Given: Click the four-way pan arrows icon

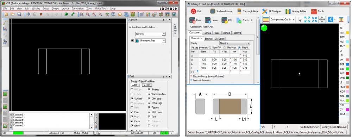Looking at the screenshot, I should tap(322, 19).
